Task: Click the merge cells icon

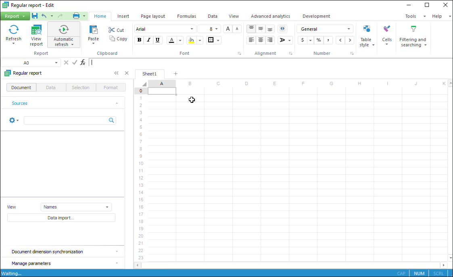Action: [282, 29]
